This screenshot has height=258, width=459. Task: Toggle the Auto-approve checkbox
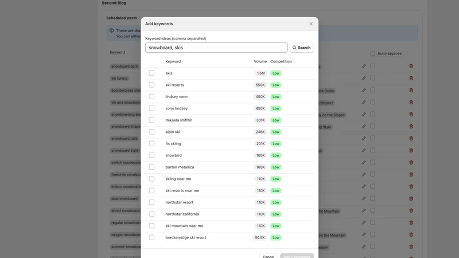point(372,53)
